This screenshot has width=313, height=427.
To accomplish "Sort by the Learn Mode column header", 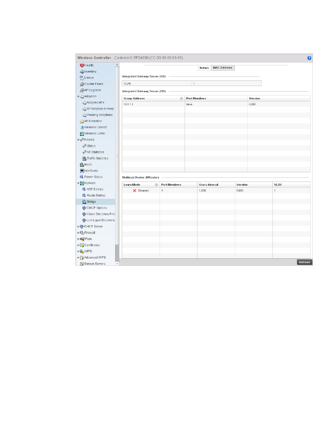I will tap(141, 185).
